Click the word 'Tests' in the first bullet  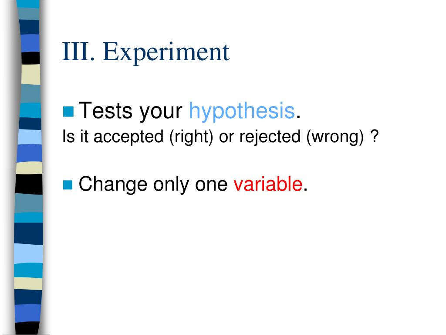pos(105,110)
